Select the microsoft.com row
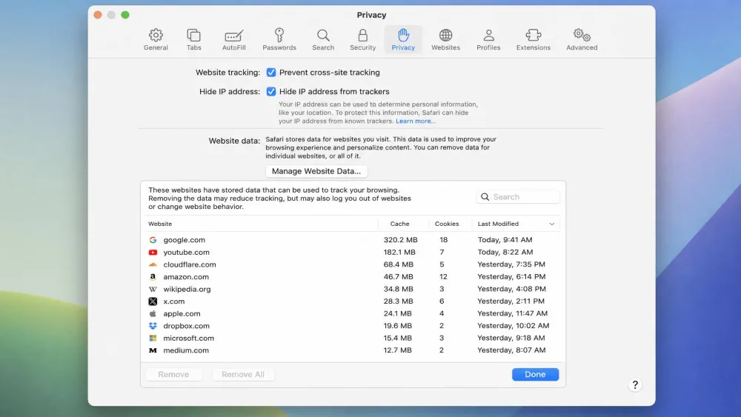 pyautogui.click(x=353, y=338)
